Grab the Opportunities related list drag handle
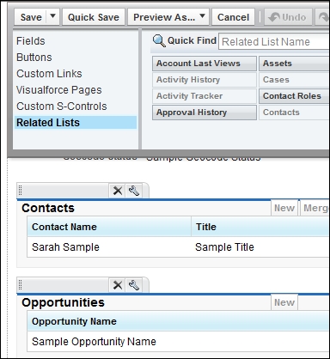The height and width of the screenshot is (359, 330). (21, 284)
